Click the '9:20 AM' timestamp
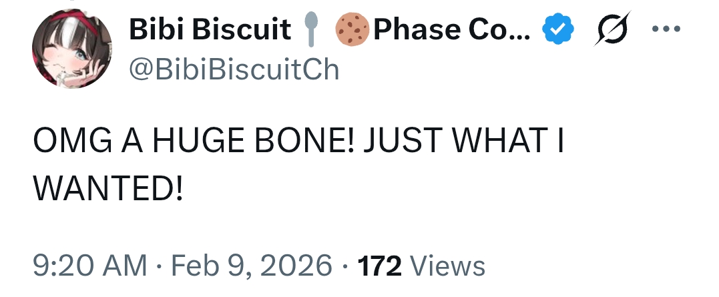 90,266
